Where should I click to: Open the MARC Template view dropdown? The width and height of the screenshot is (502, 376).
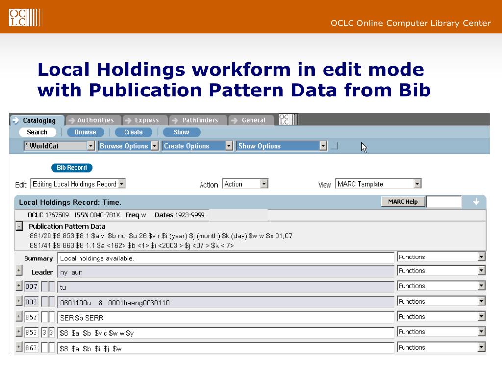(x=378, y=184)
